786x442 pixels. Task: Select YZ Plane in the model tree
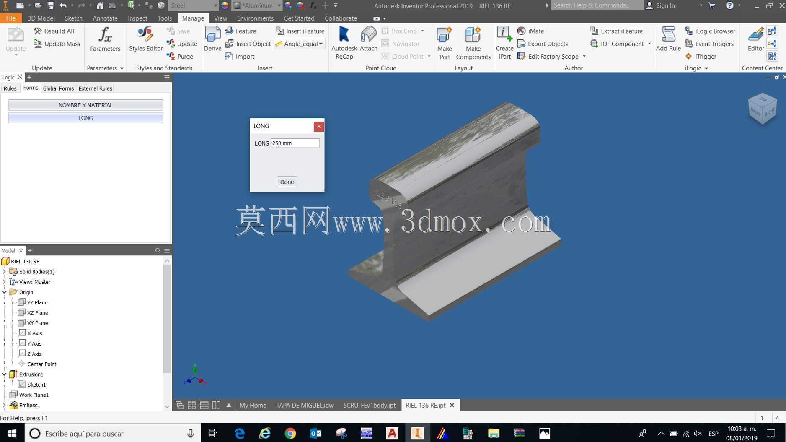tap(33, 302)
